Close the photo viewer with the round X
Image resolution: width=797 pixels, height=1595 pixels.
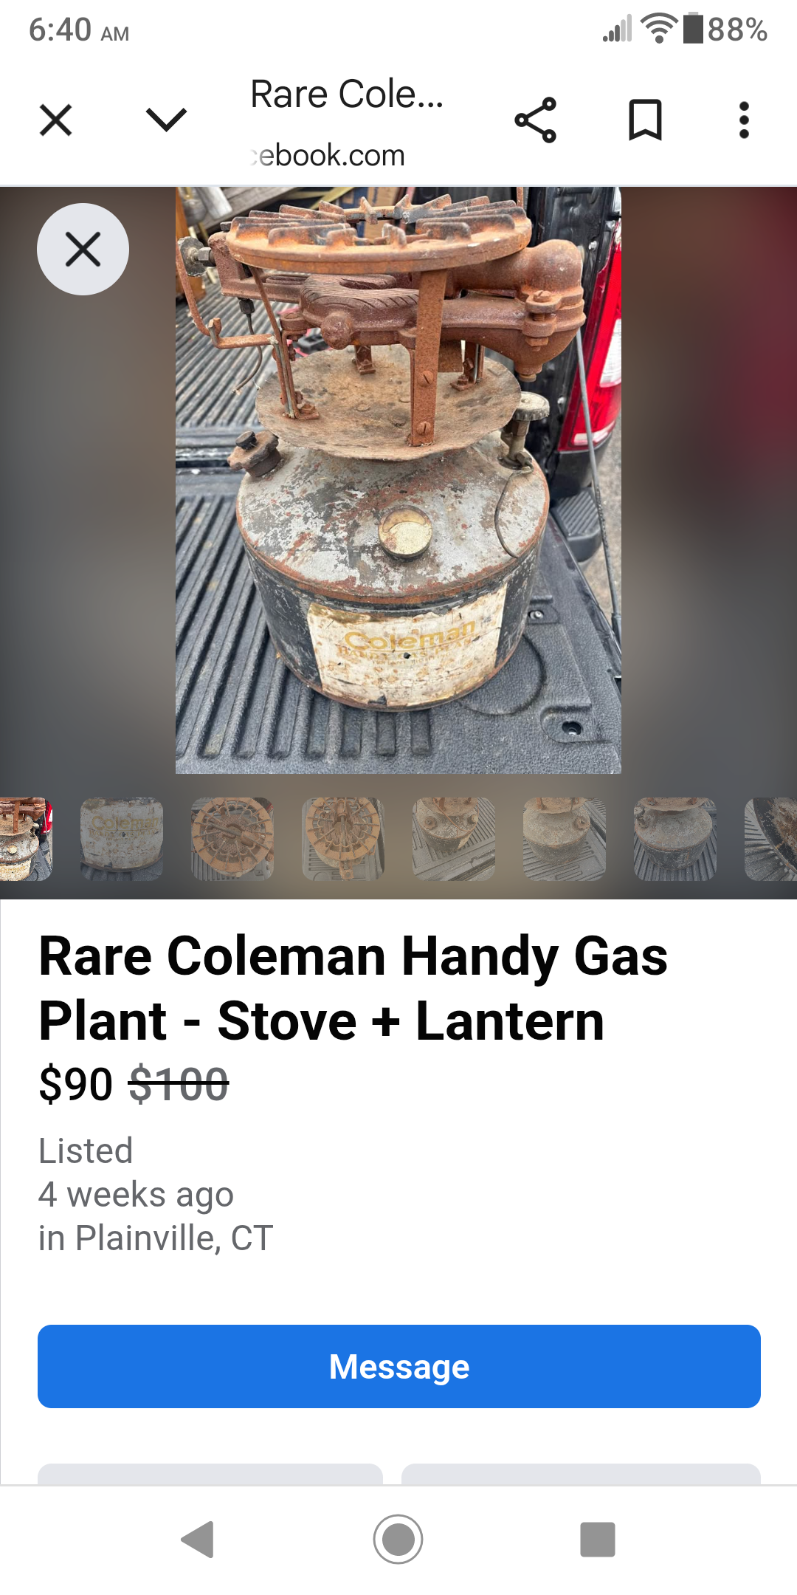point(83,249)
